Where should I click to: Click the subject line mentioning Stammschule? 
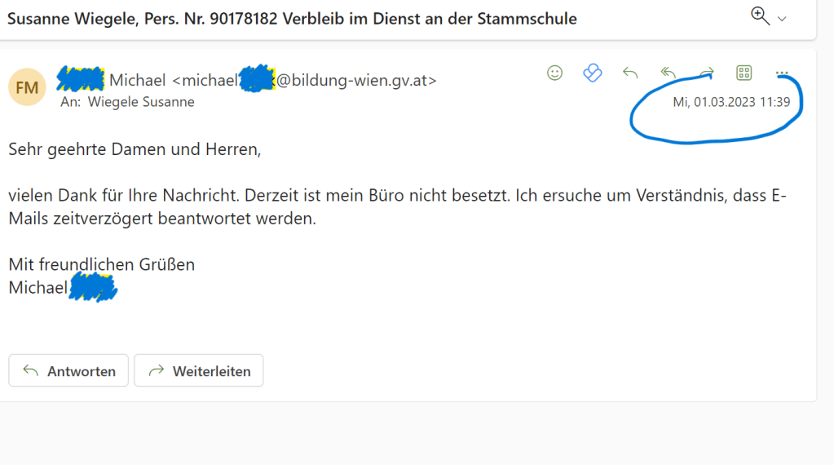pos(292,18)
